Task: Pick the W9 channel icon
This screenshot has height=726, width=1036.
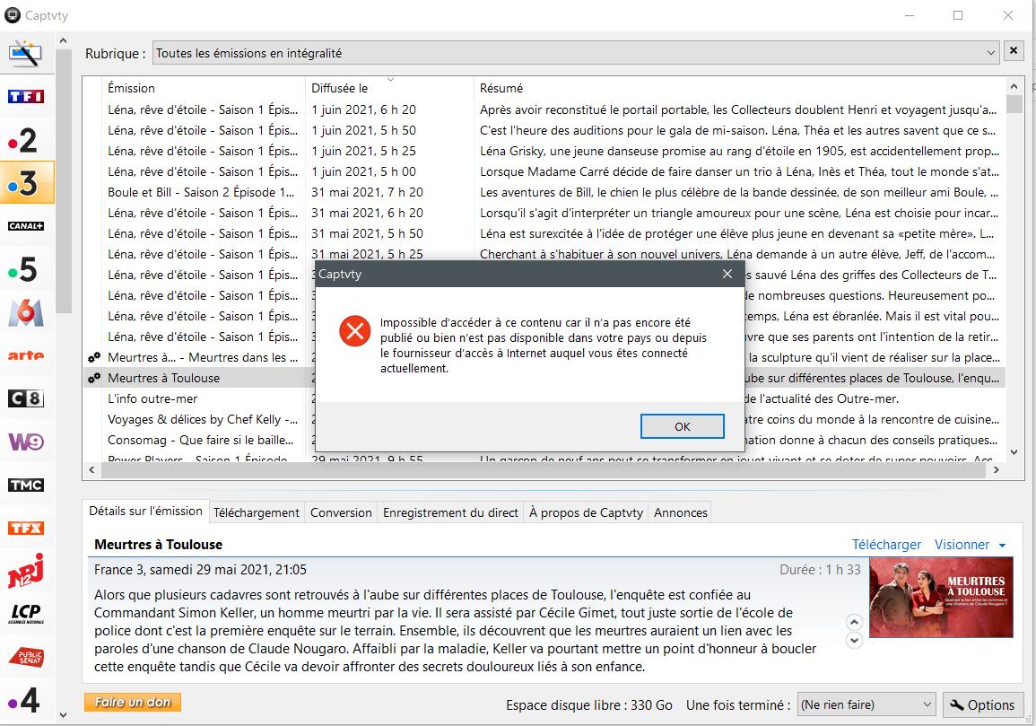Action: (x=25, y=442)
